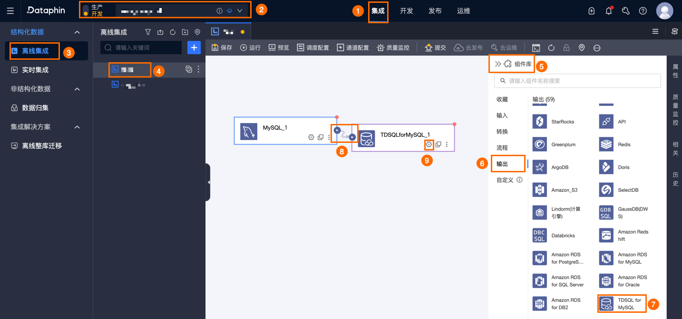
Task: Open 质量监控 in the toolbar
Action: [x=393, y=47]
